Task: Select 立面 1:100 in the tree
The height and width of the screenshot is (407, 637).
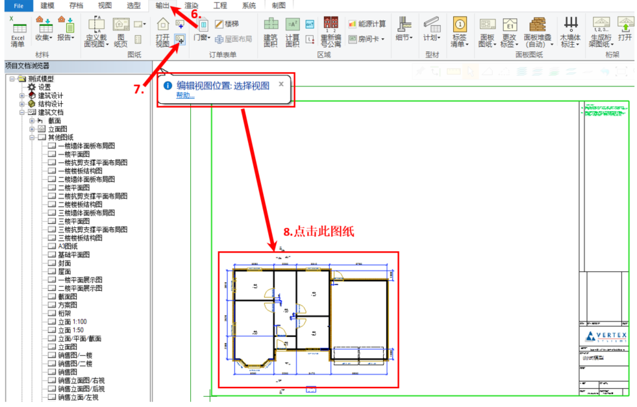Action: [72, 322]
